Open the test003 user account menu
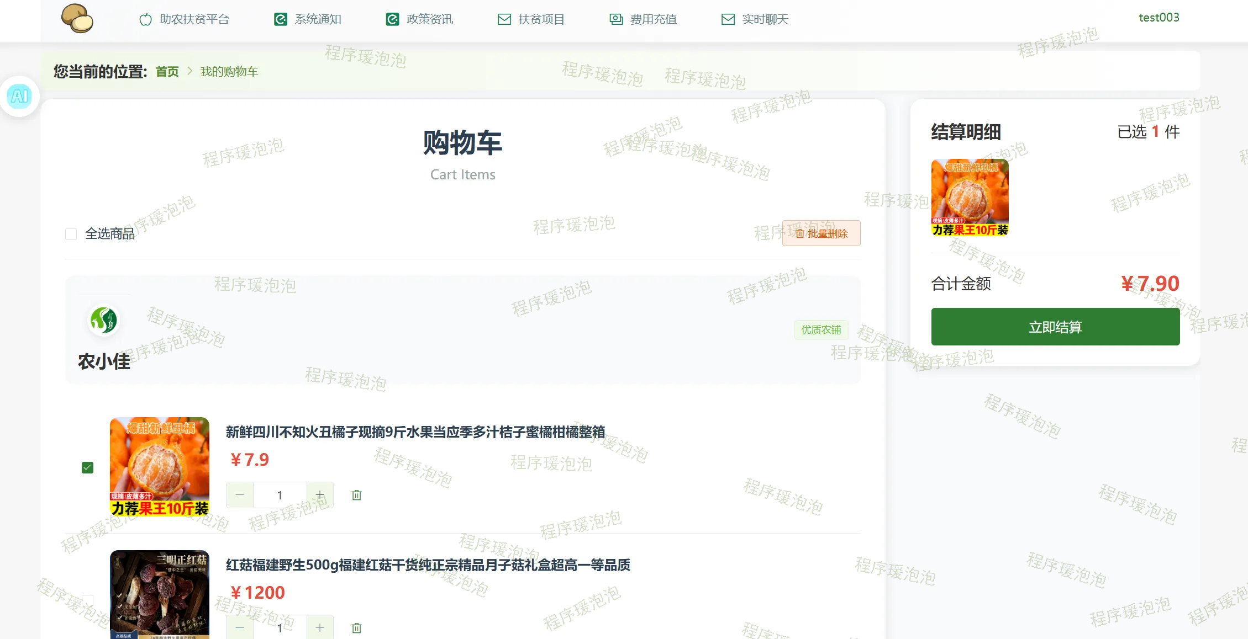 (1159, 18)
